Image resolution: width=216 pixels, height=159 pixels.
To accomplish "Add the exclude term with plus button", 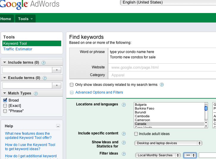I will tap(57, 85).
